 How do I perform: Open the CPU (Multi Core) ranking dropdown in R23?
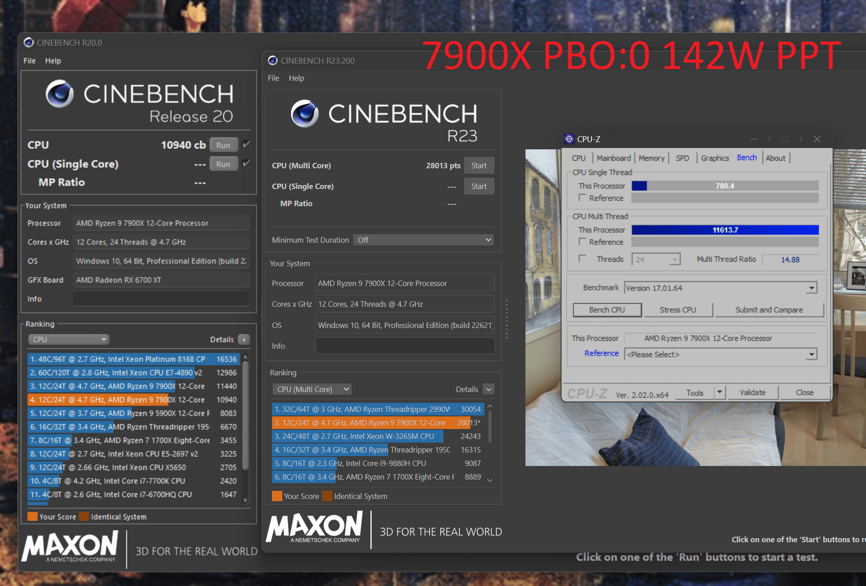point(312,389)
